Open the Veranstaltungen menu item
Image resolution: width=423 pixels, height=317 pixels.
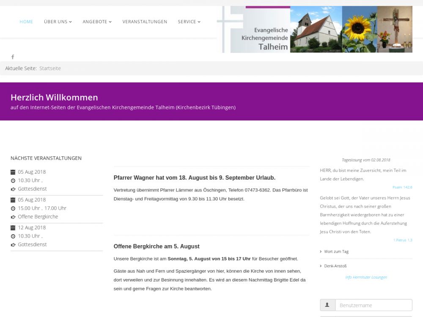(145, 22)
